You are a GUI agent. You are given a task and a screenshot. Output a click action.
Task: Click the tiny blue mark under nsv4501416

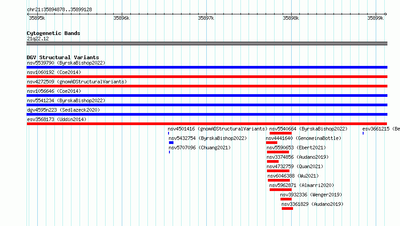[169, 133]
